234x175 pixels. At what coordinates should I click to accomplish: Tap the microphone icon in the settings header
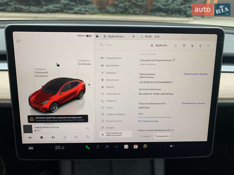[192, 46]
